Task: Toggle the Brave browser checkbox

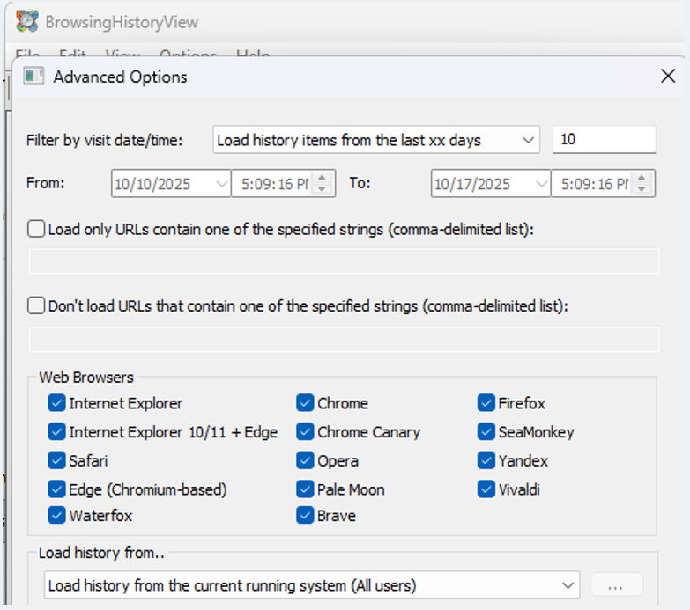Action: point(305,516)
